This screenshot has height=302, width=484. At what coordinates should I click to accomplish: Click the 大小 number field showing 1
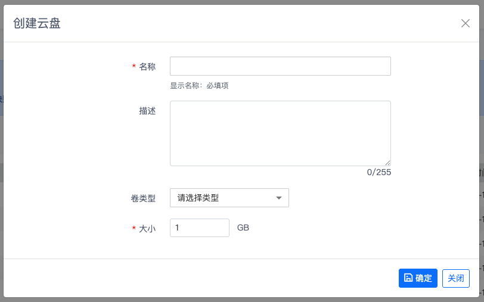(199, 228)
